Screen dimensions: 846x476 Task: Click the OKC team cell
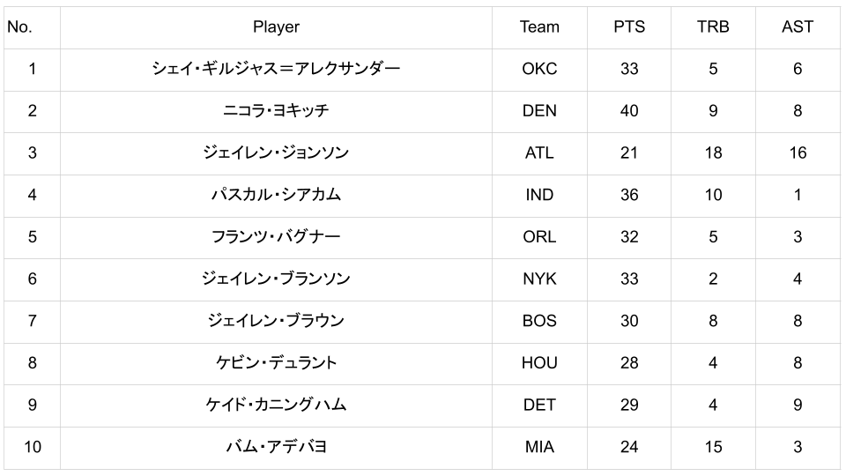[x=539, y=69]
